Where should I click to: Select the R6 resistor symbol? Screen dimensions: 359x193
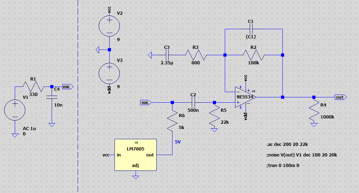(x=172, y=120)
